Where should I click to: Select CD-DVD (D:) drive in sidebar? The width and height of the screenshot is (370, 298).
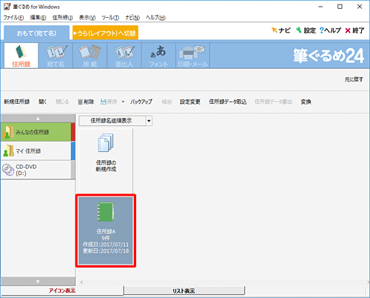point(38,170)
